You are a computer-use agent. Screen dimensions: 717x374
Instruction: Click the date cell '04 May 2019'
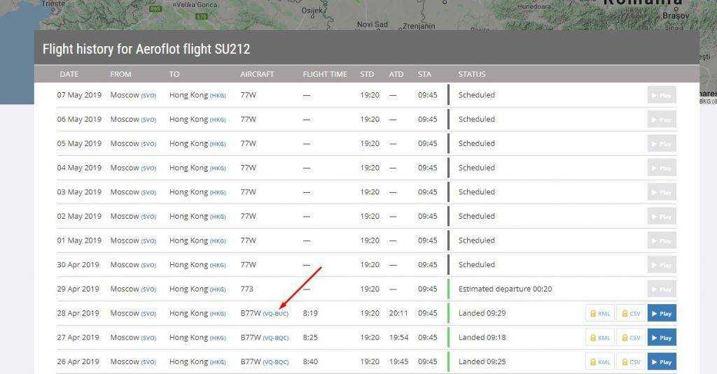79,168
